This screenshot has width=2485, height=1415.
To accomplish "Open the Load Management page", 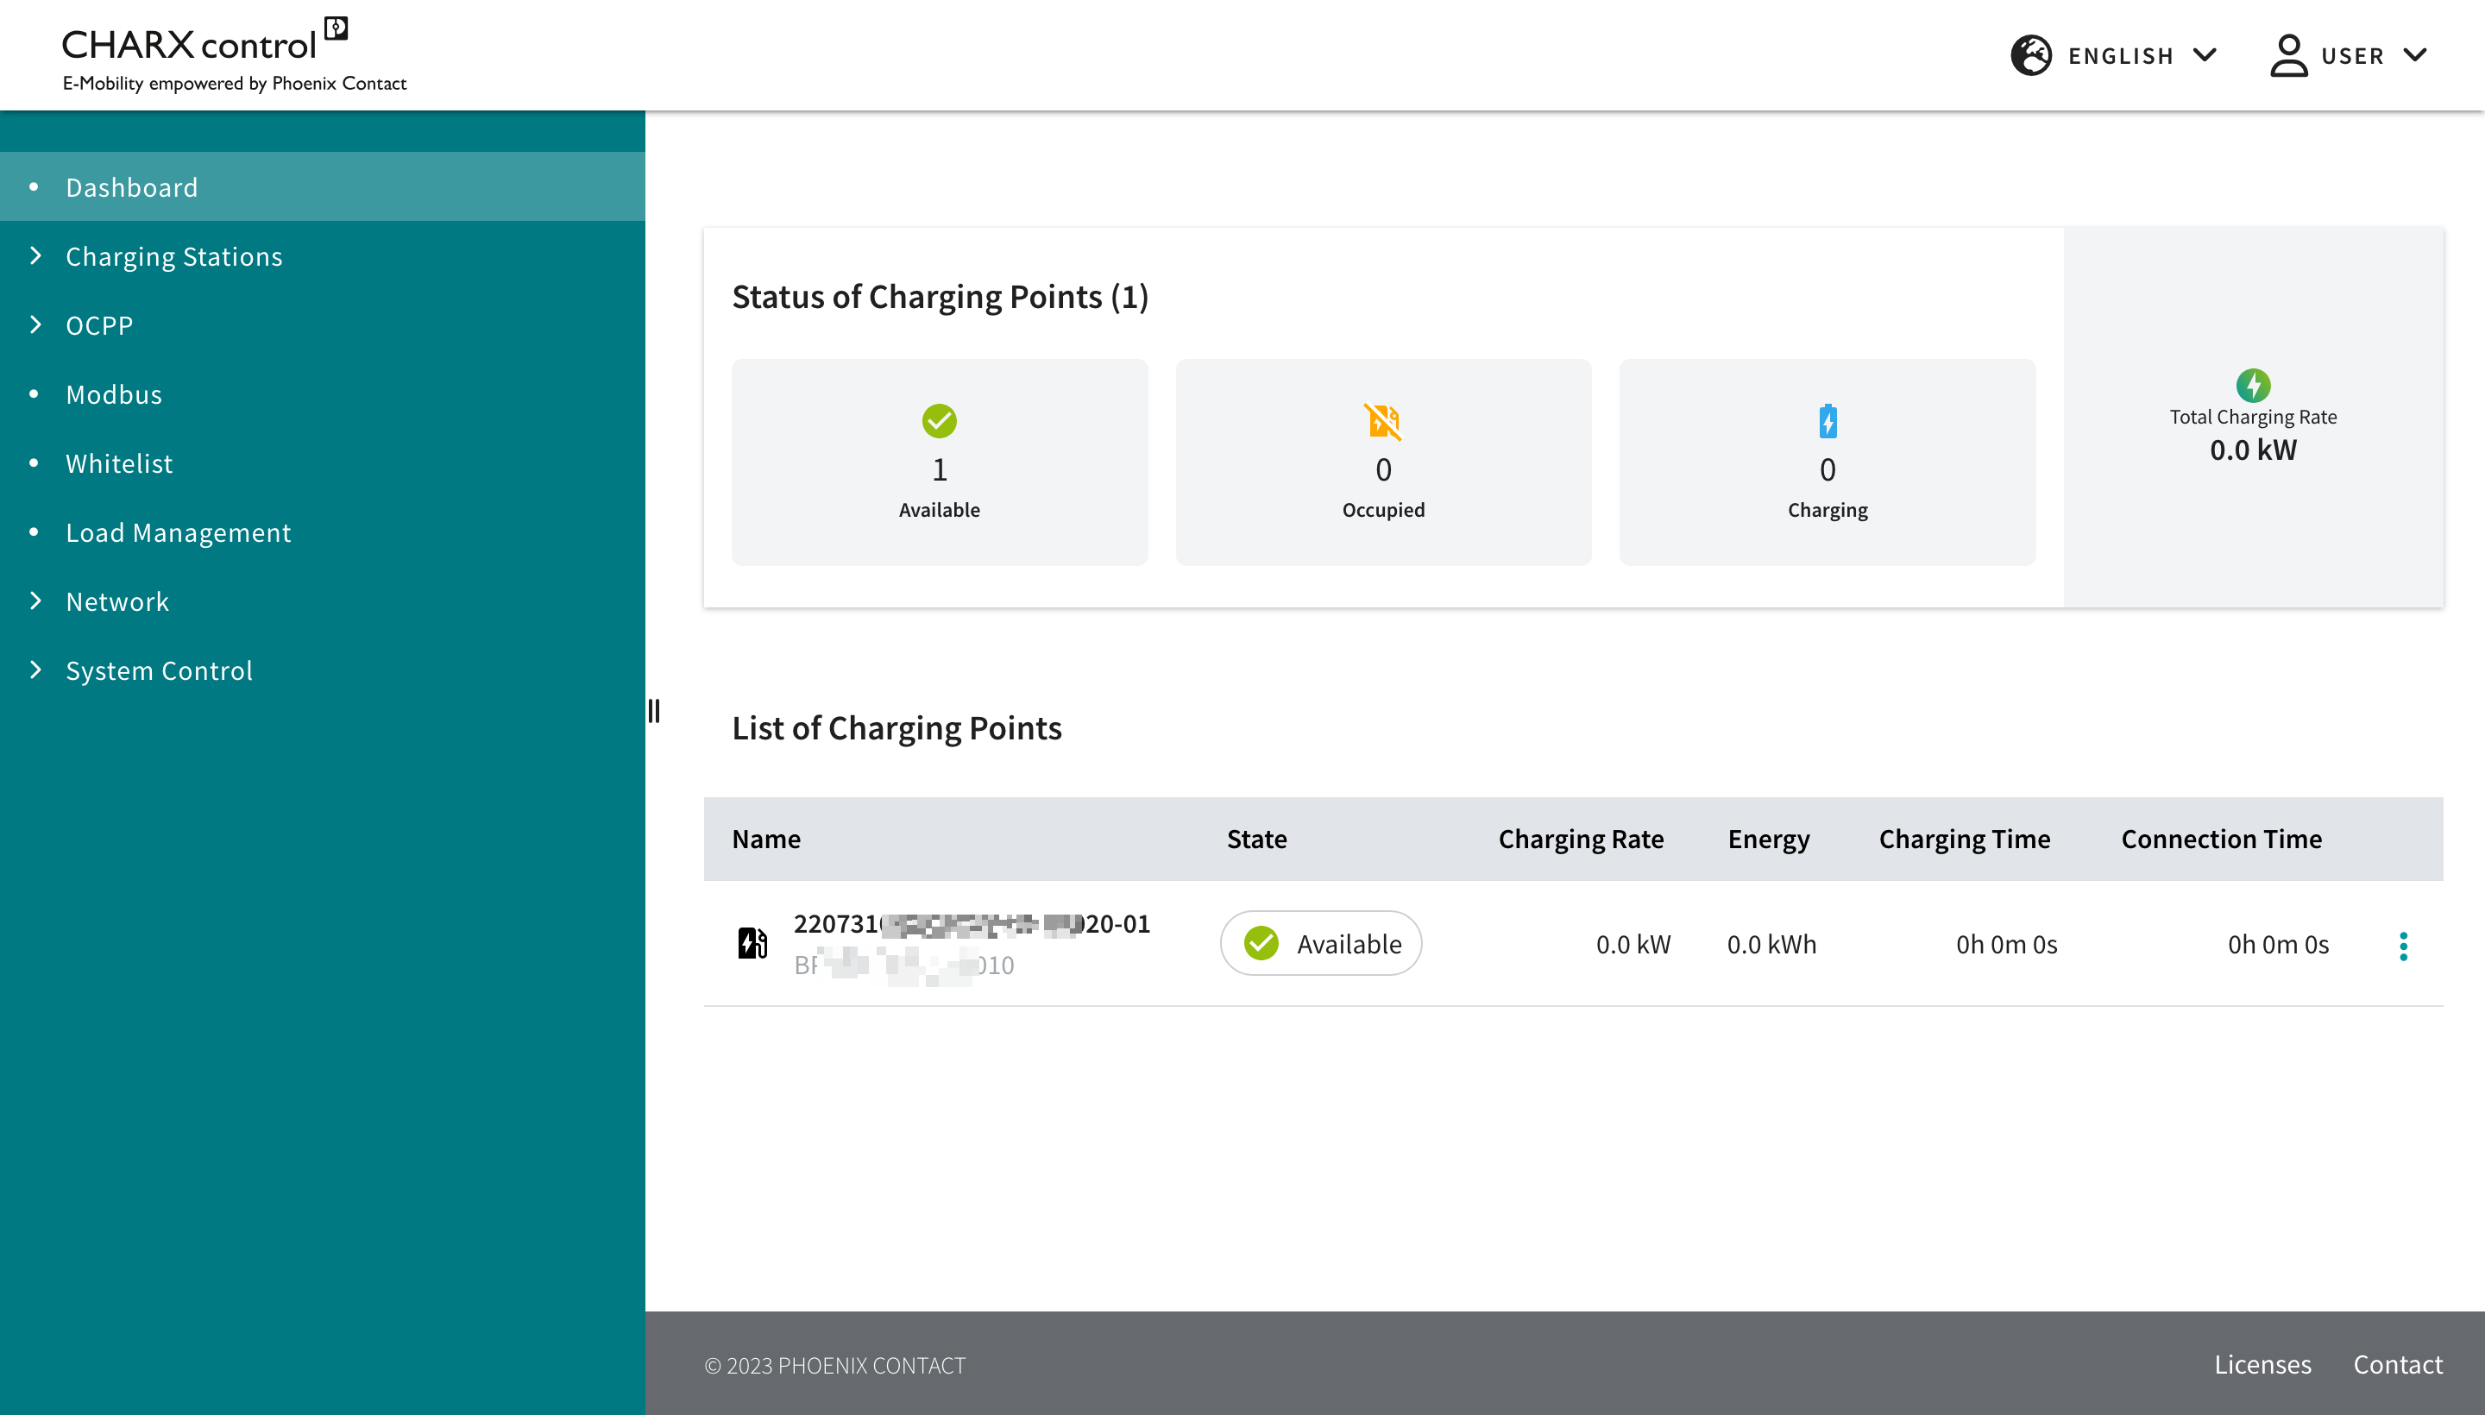I will point(178,531).
